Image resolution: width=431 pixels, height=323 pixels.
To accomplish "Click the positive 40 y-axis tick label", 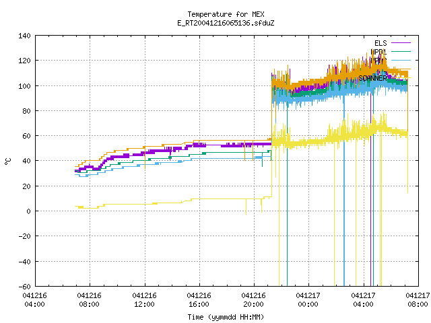I will click(26, 161).
